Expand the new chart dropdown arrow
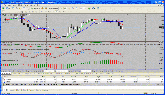 5,8
